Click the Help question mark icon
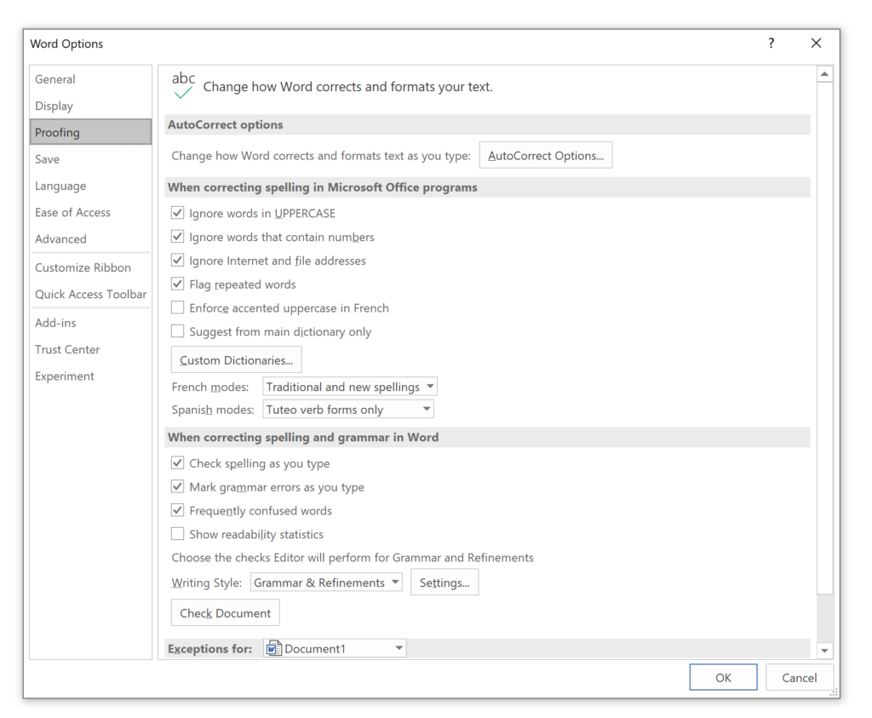The height and width of the screenshot is (718, 872). (x=771, y=43)
